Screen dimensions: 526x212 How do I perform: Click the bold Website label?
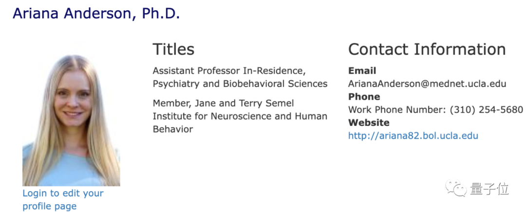pos(369,123)
